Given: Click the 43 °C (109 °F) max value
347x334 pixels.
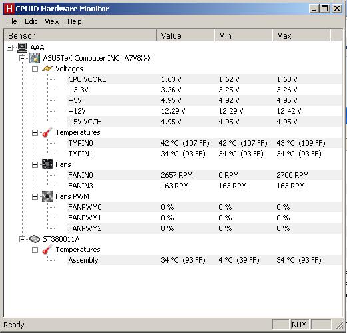Looking at the screenshot, I should 301,143.
